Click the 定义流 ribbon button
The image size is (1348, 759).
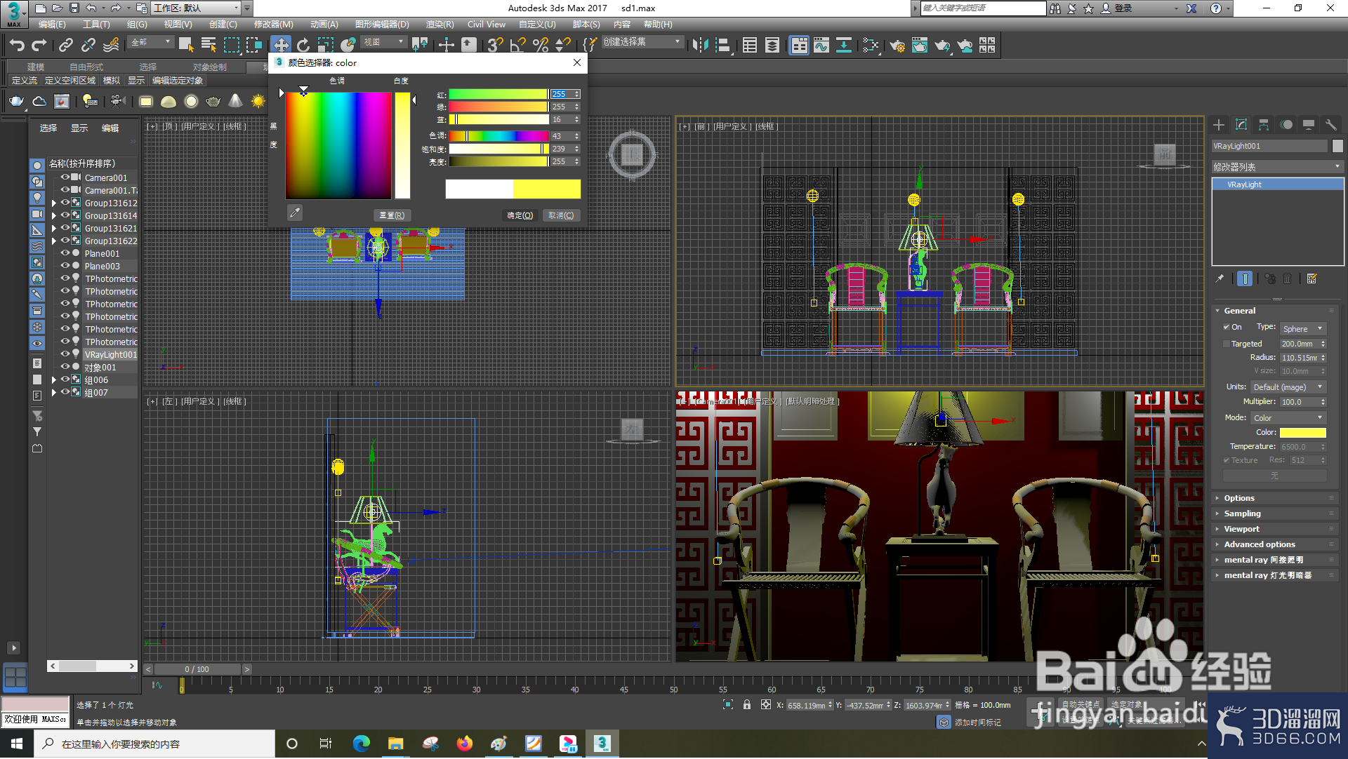(25, 81)
